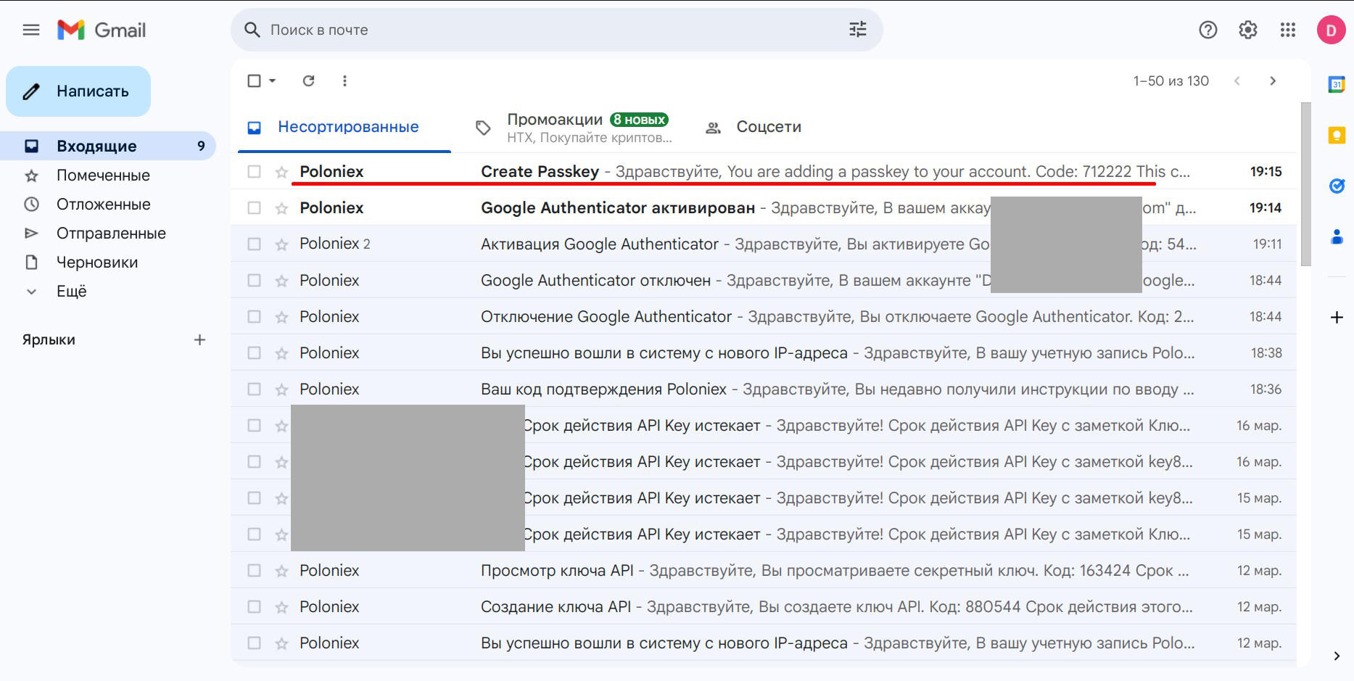The height and width of the screenshot is (681, 1354).
Task: Open the Create Passkey email
Action: [764, 172]
